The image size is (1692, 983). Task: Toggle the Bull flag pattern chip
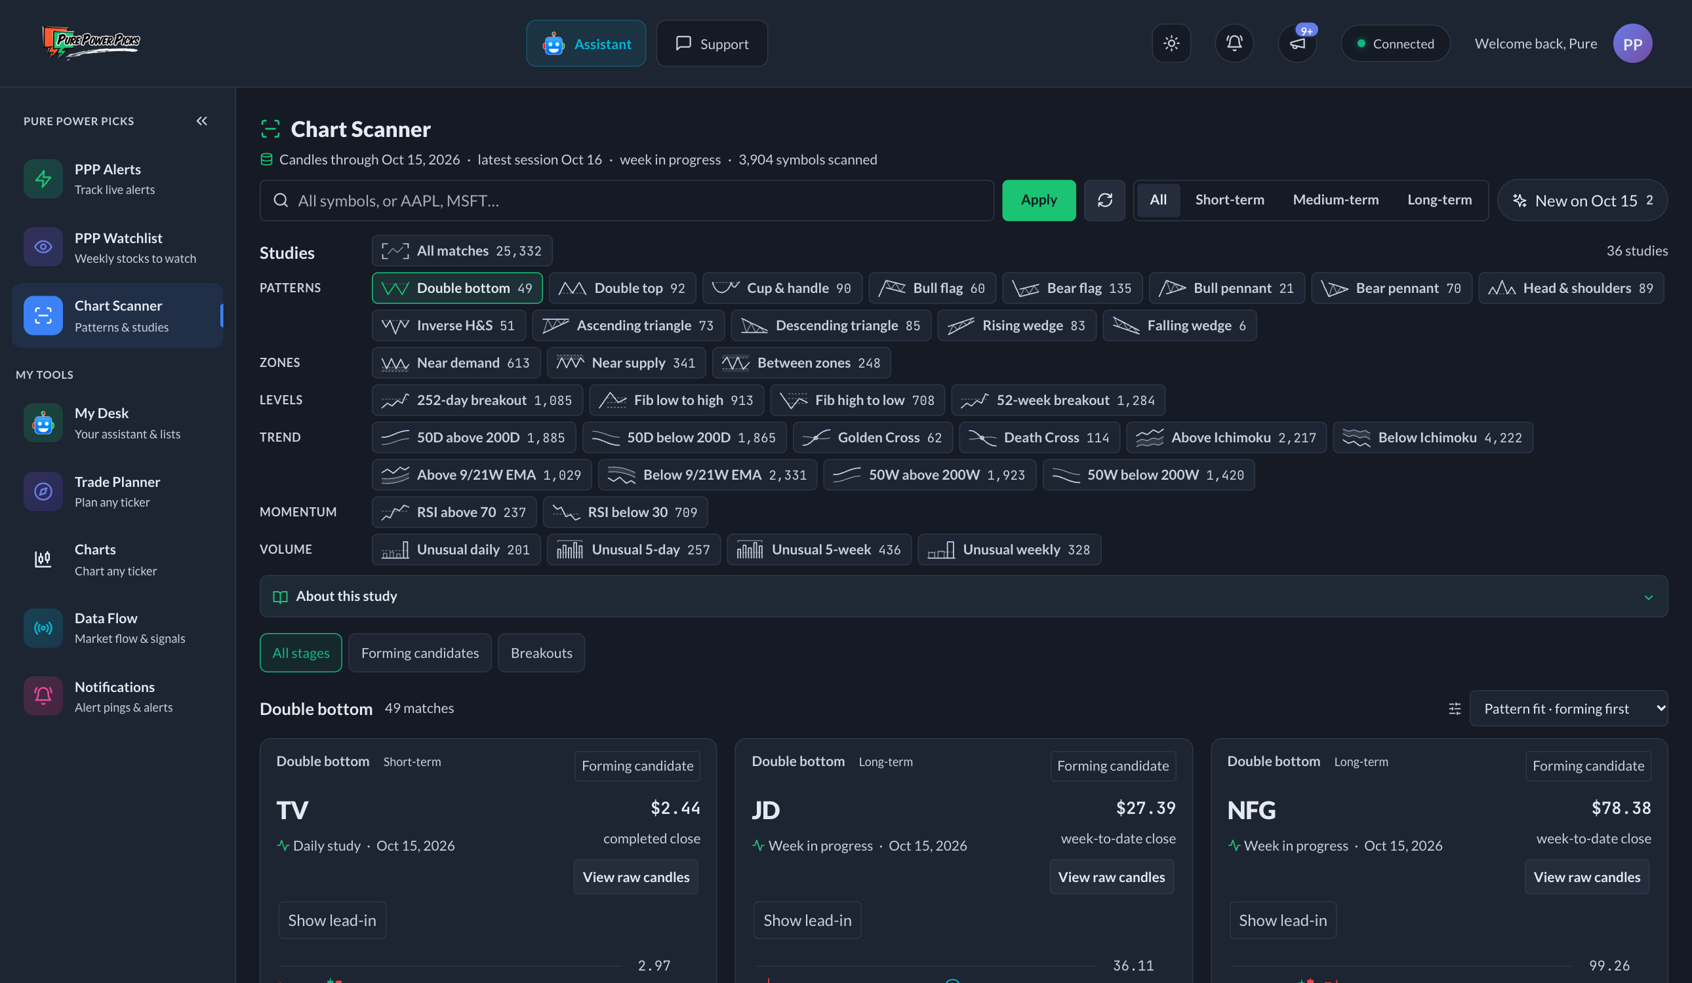coord(932,288)
